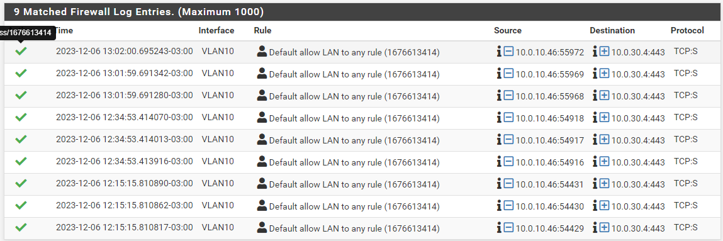Click plus icon for destination in 12:34:53.413916 row

[605, 161]
